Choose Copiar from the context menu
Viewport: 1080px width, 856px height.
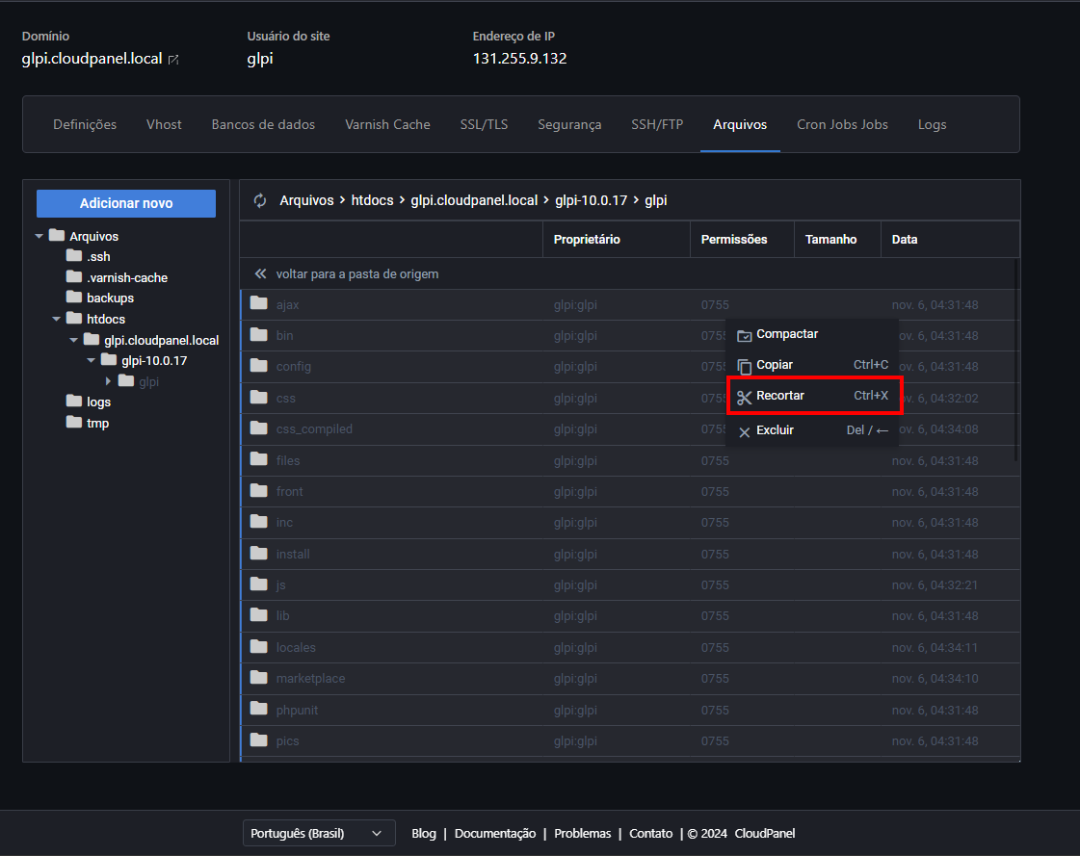tap(813, 365)
